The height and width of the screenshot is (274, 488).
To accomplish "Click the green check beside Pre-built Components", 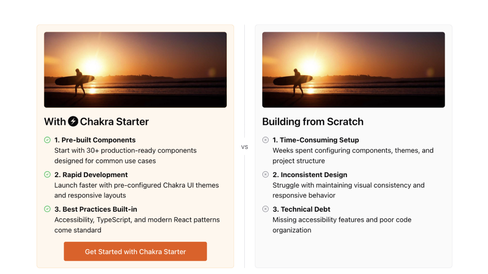I will (x=47, y=140).
